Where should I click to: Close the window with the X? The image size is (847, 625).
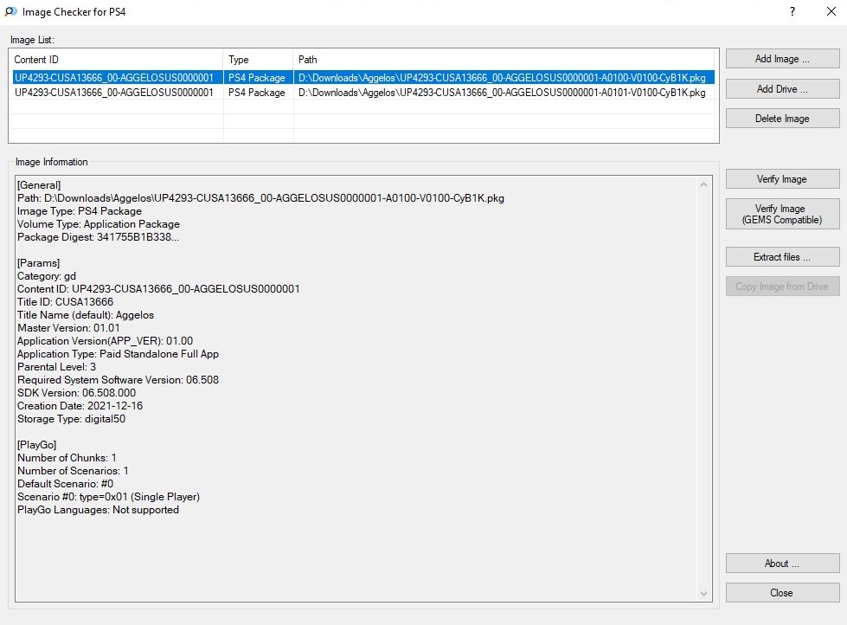point(831,11)
